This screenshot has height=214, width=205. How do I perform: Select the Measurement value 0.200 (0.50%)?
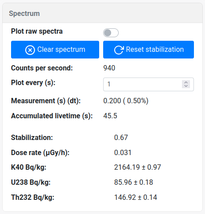click(x=126, y=101)
